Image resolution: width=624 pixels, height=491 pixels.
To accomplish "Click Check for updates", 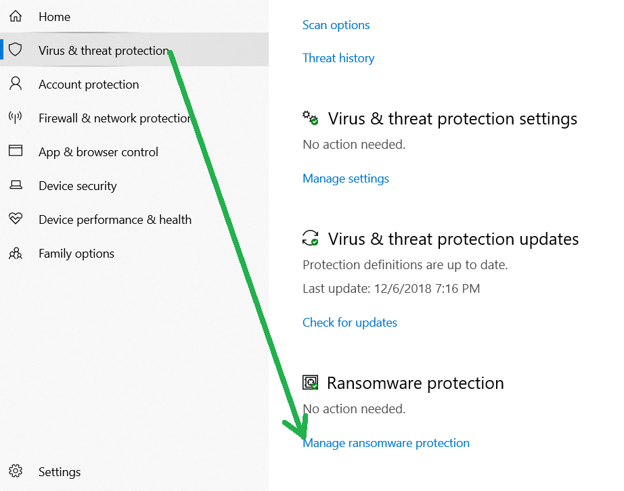I will pyautogui.click(x=350, y=322).
